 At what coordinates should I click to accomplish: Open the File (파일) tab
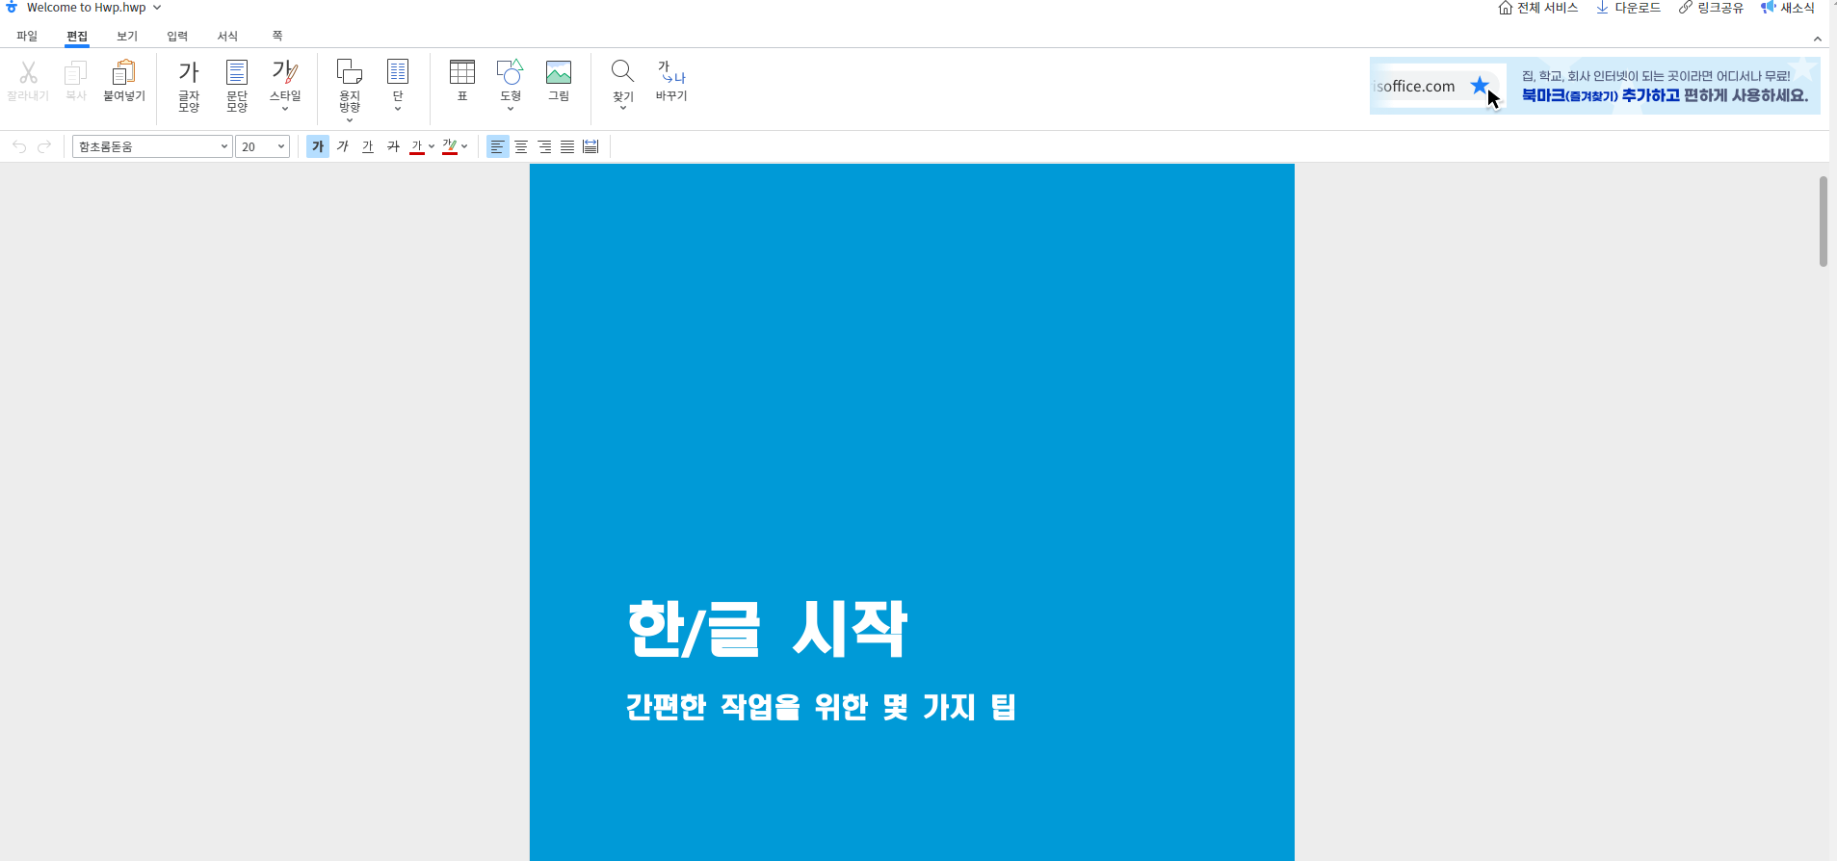(27, 37)
